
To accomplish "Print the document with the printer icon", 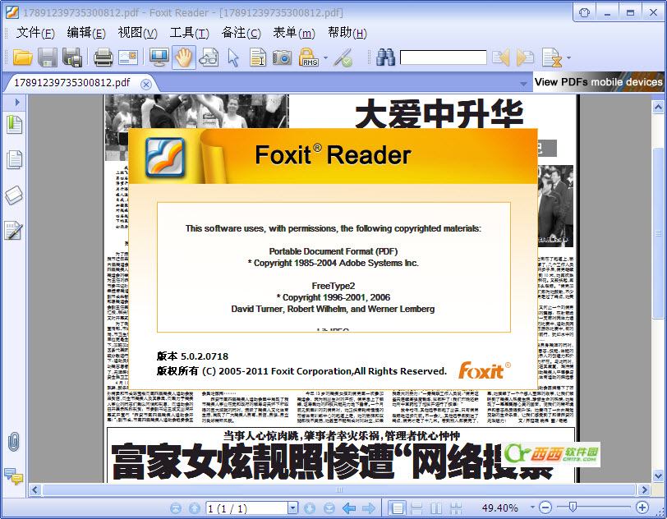I will coord(103,57).
